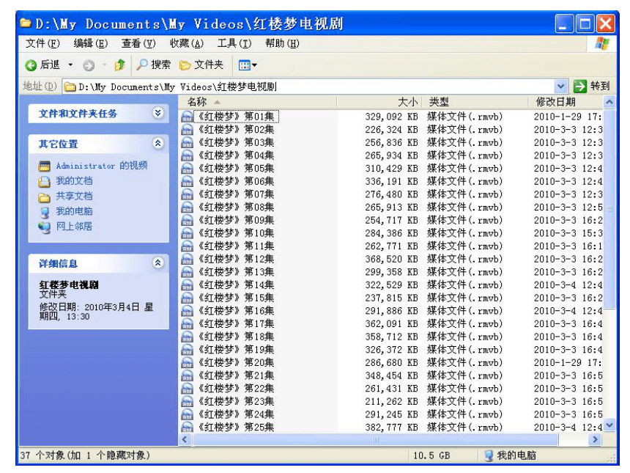
Task: Open the 收藏(A) menu
Action: click(x=186, y=43)
